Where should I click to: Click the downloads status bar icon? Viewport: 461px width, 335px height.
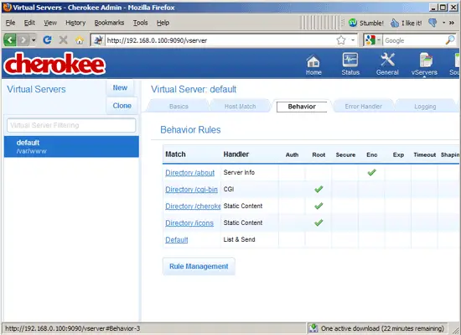(313, 328)
